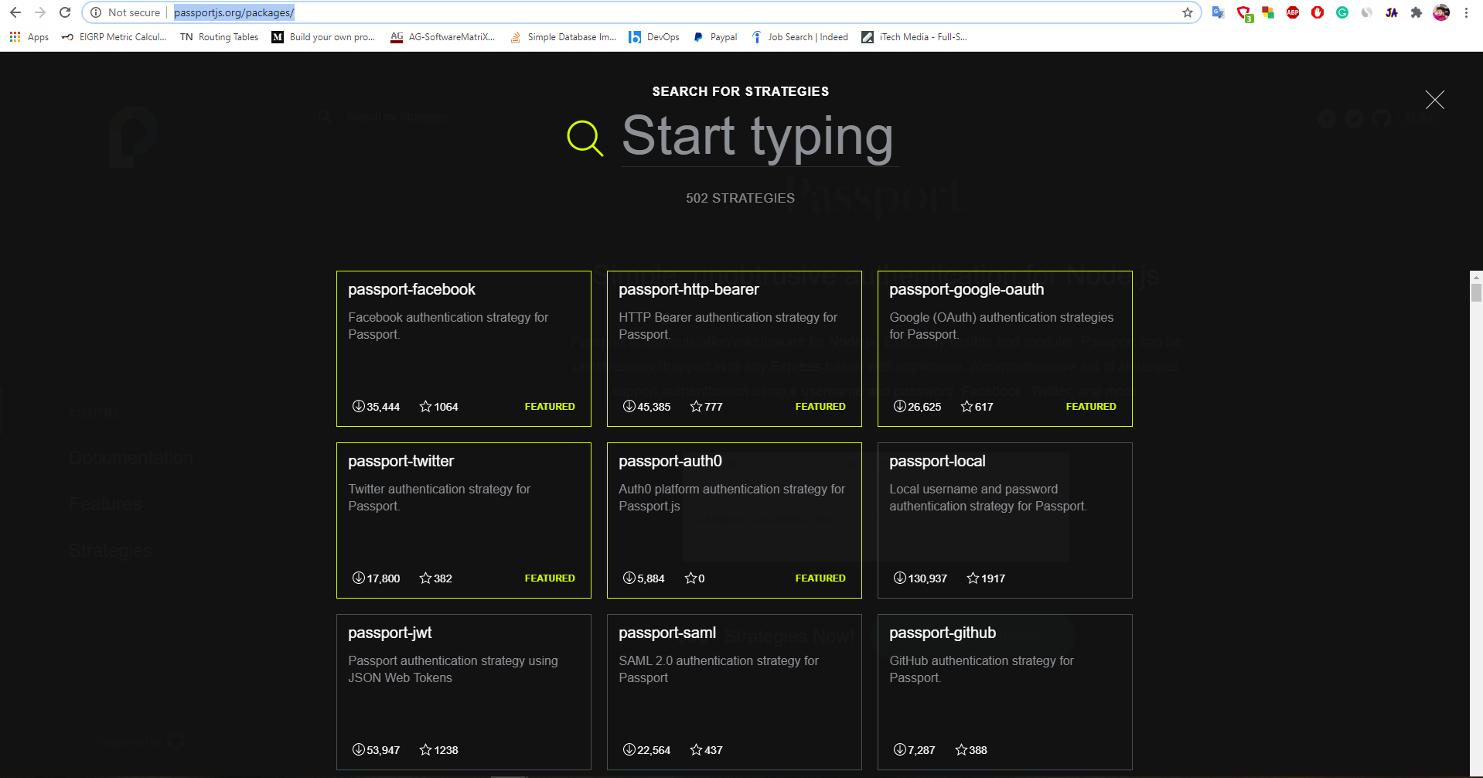Click the yellow magnifying glass search icon
The image size is (1483, 778).
[585, 138]
